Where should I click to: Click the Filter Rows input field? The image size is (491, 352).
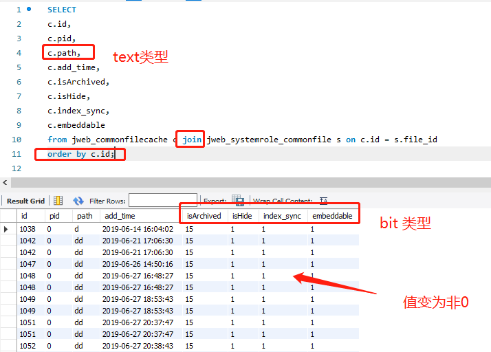click(157, 201)
